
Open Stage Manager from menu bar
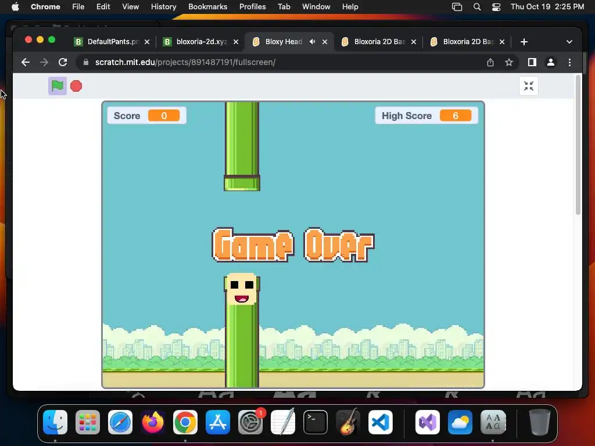pyautogui.click(x=457, y=7)
